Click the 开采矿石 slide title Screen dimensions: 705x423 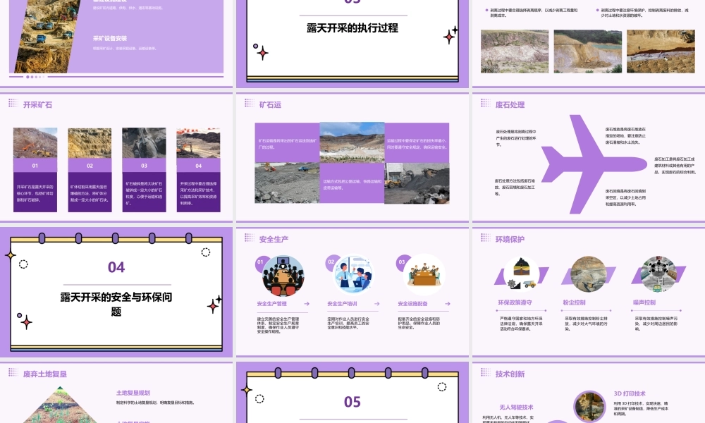[38, 105]
